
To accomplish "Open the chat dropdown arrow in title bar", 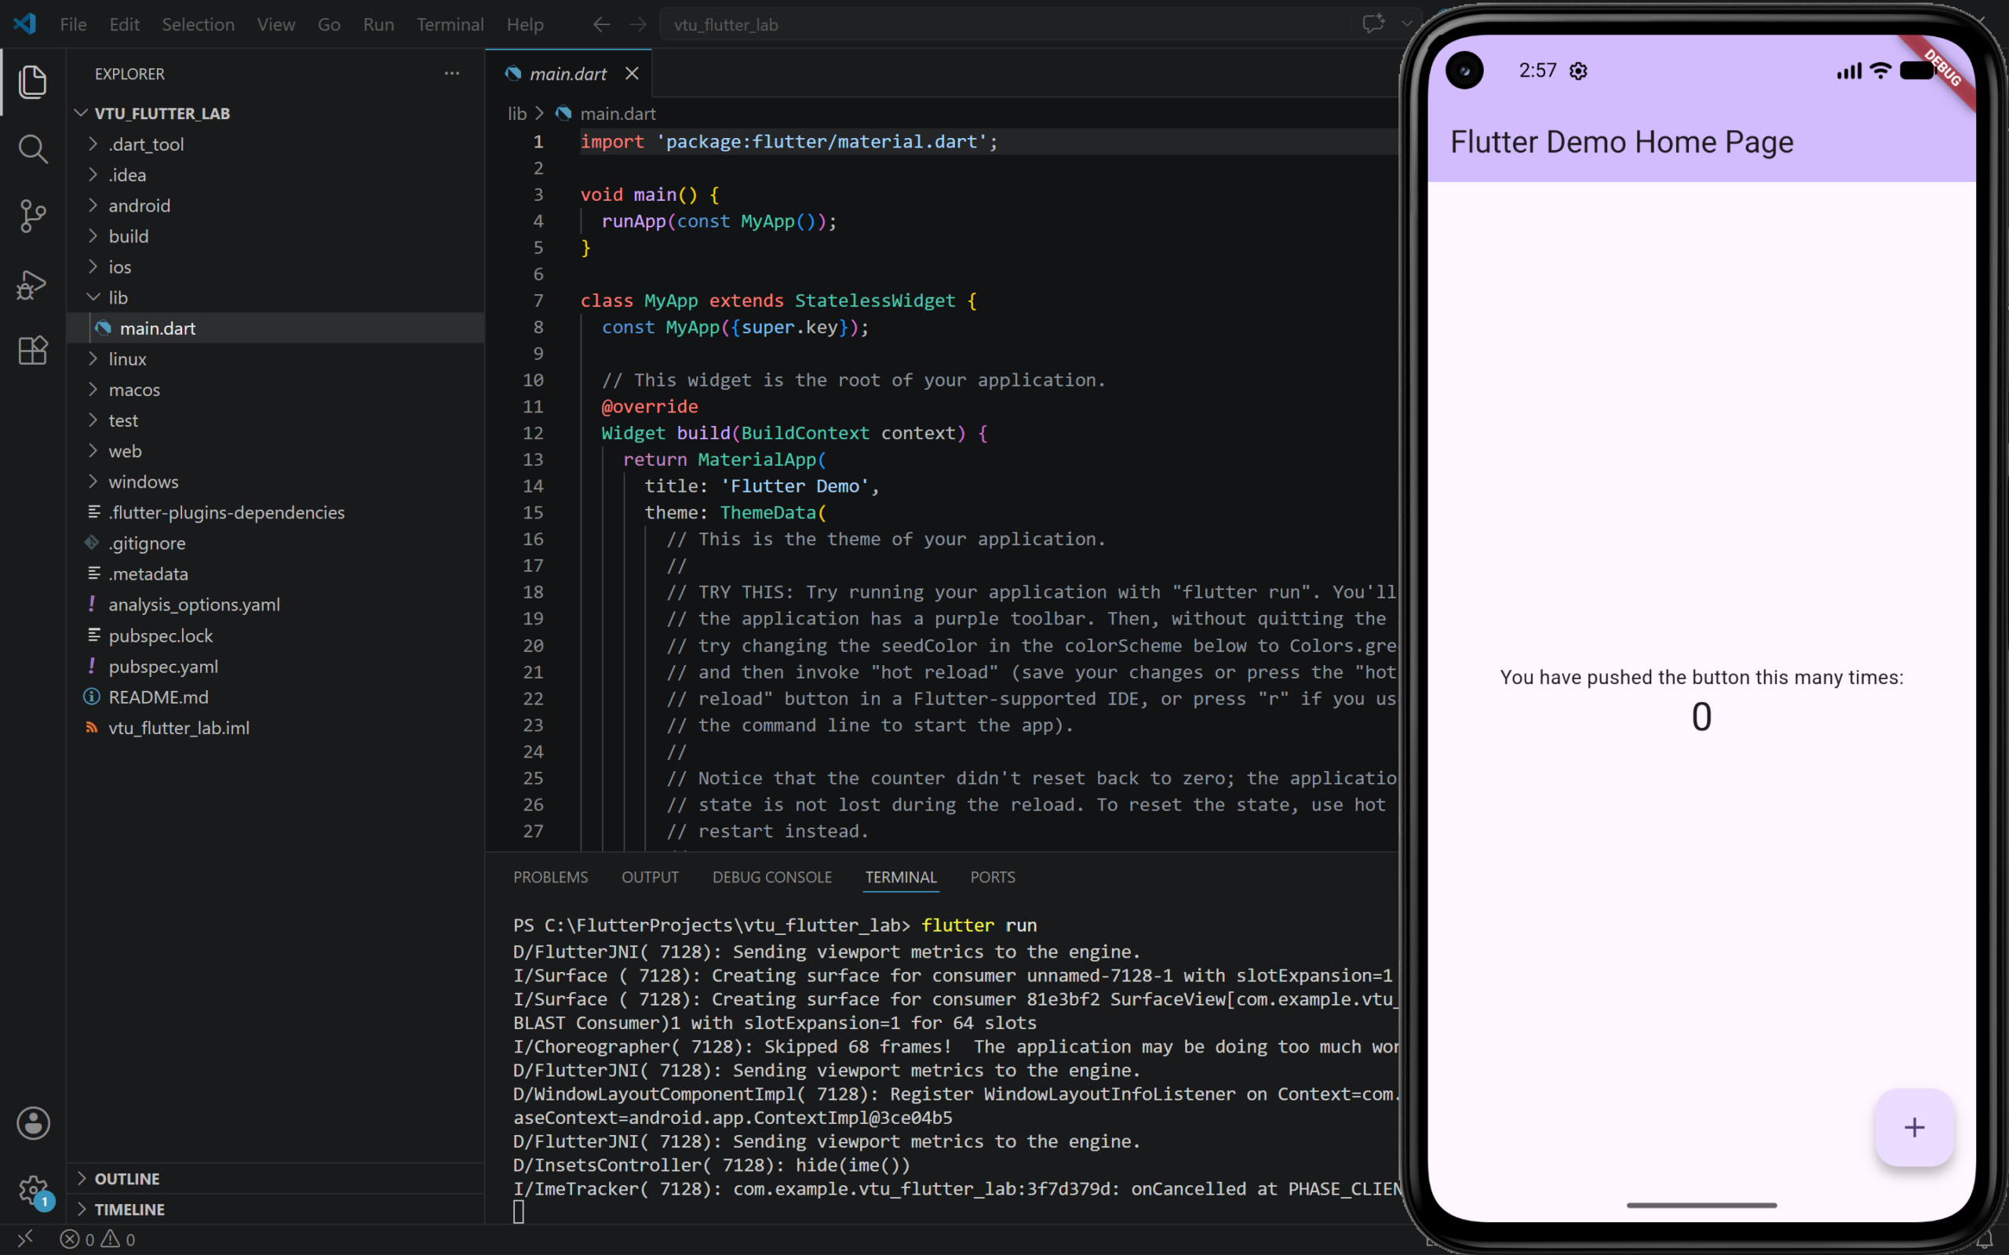I will pos(1406,24).
